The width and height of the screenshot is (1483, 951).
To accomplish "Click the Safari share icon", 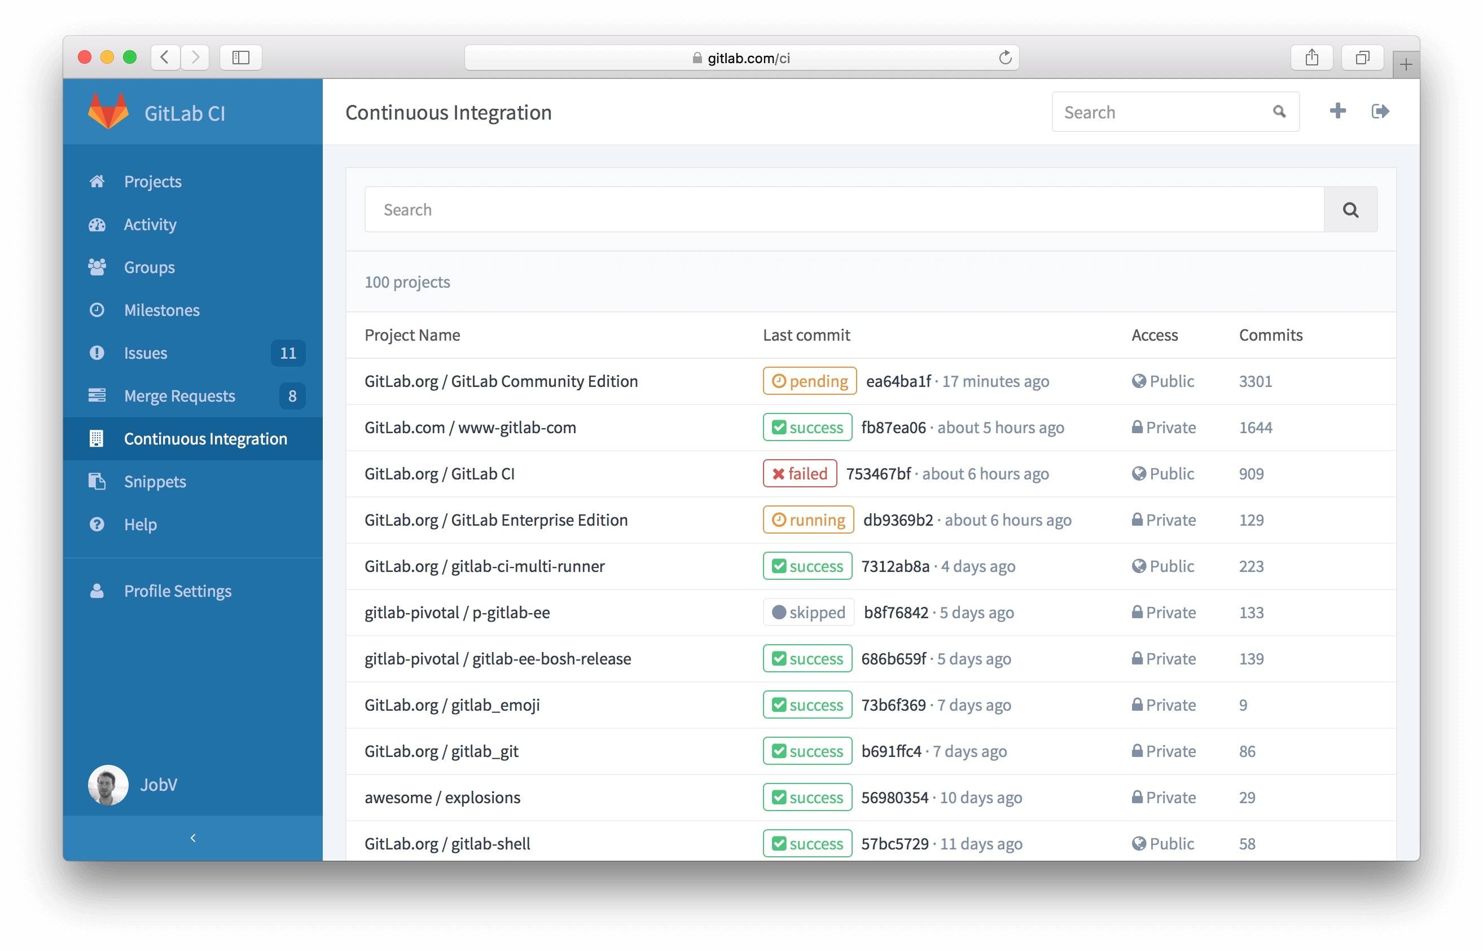I will point(1311,58).
